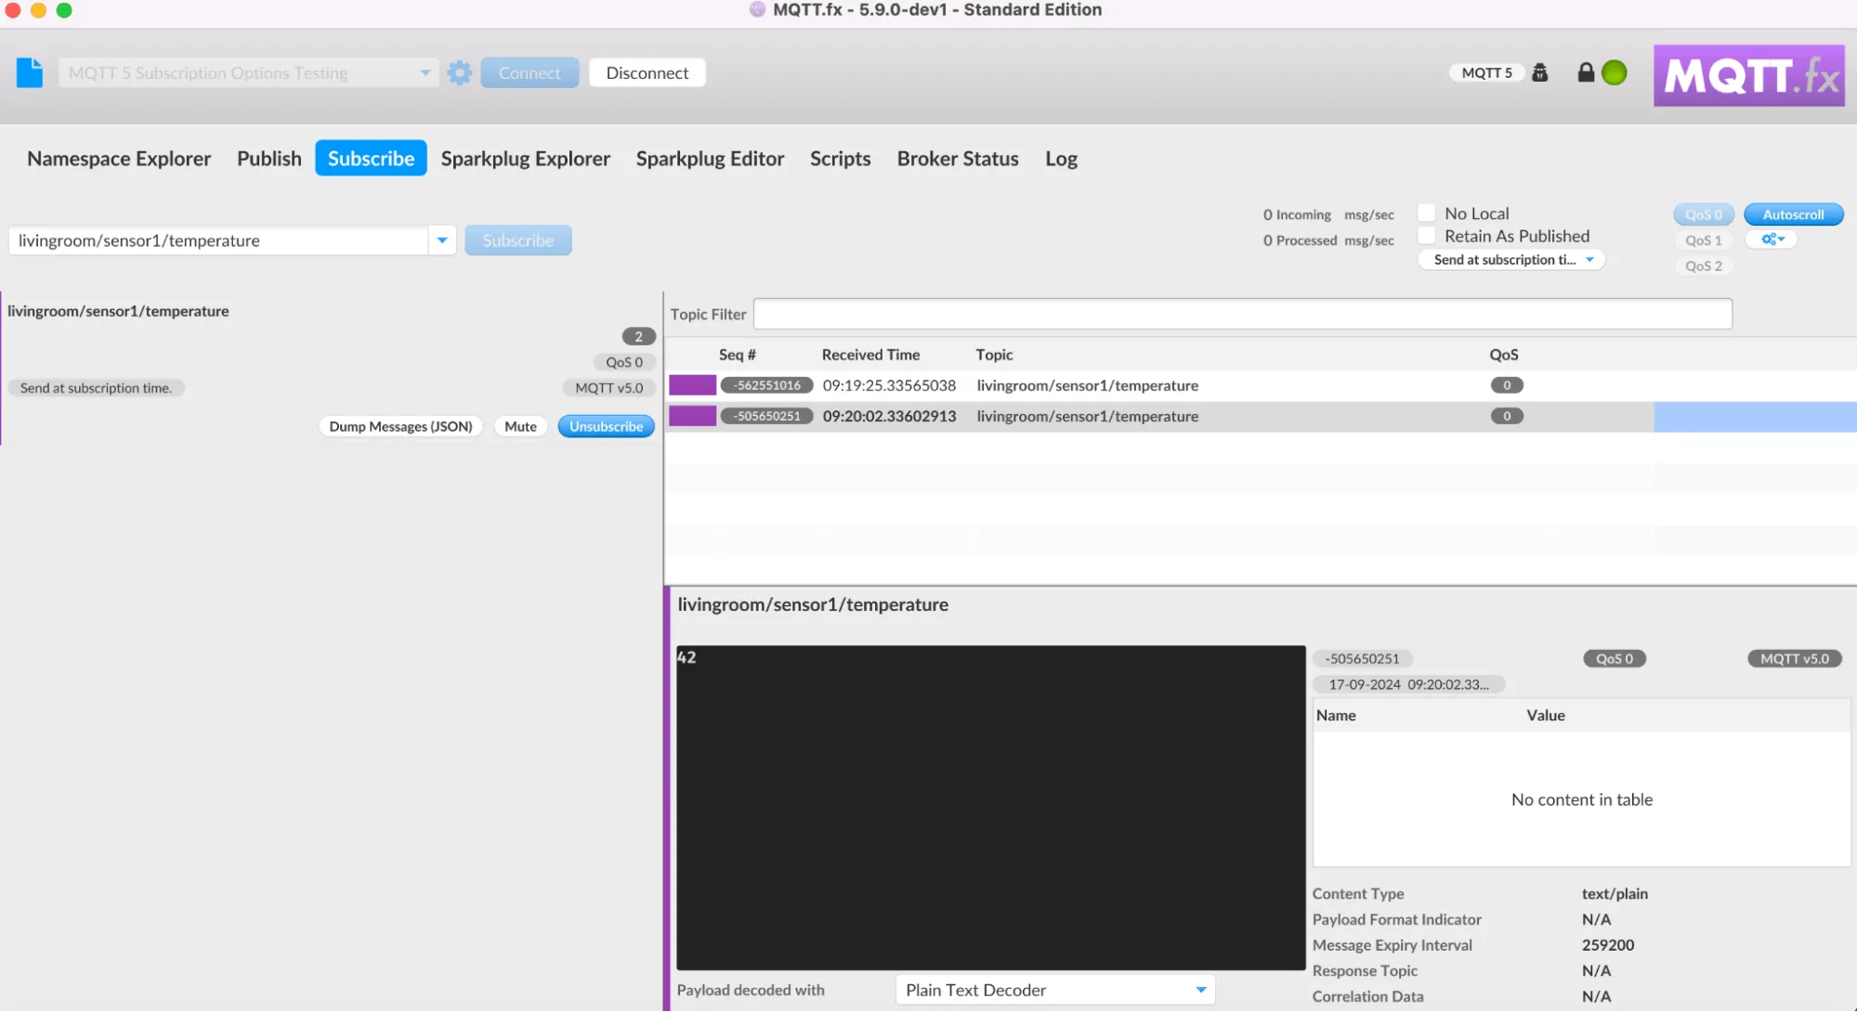Click purple color swatch of message -505650251
The width and height of the screenshot is (1857, 1012).
692,416
